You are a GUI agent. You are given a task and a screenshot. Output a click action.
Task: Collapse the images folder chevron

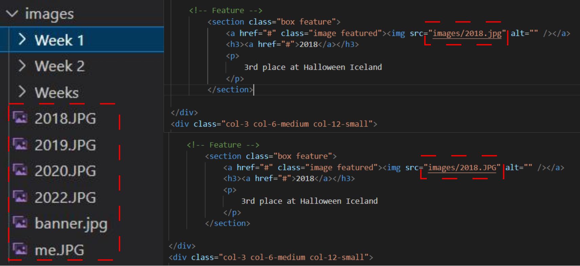(x=12, y=14)
